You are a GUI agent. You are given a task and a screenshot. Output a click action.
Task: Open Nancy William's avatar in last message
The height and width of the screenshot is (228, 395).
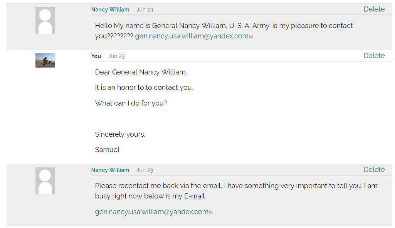point(45,181)
